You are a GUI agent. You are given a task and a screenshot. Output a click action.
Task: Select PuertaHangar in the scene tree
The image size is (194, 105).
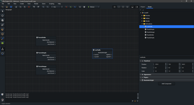(x=150, y=32)
